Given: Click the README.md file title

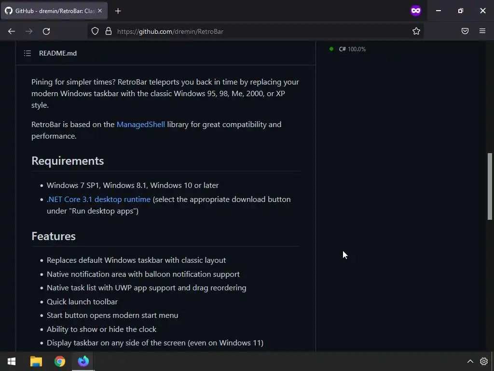Looking at the screenshot, I should (58, 53).
